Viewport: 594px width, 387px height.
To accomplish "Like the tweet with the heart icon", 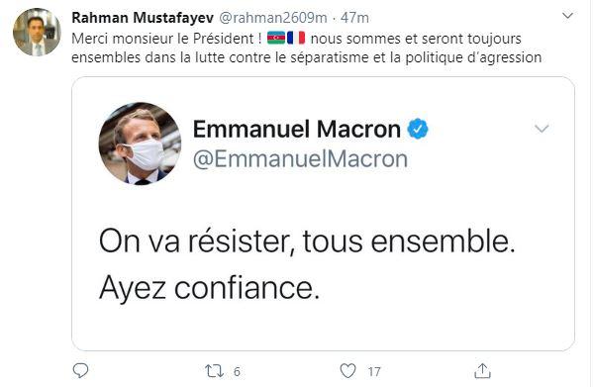I will (347, 371).
